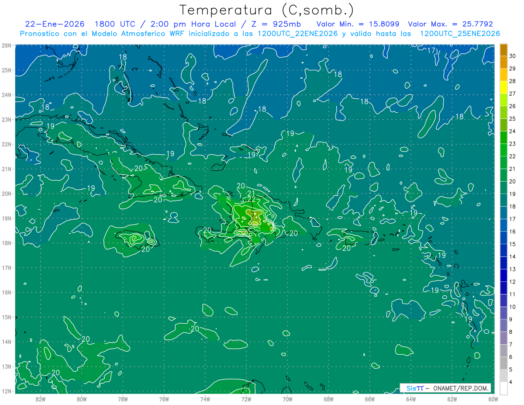
Task: Click the "12N" latitude axis label
Action: click(6, 391)
